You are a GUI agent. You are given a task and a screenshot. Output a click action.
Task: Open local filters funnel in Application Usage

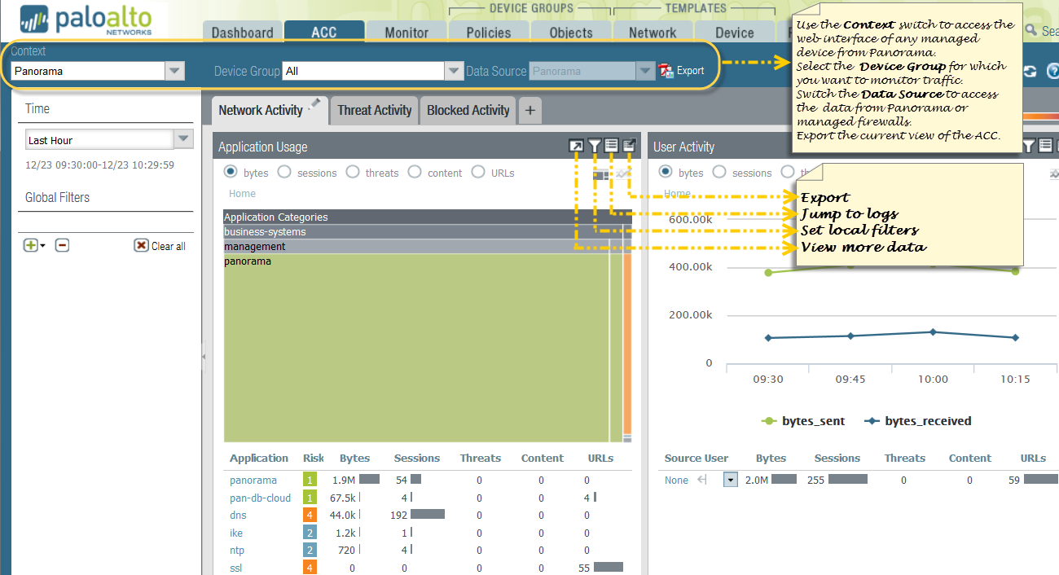click(595, 147)
